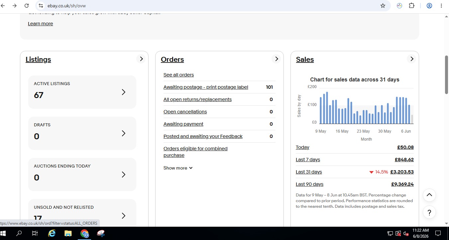Click the 101 awaiting postage count
The image size is (449, 240).
point(269,87)
